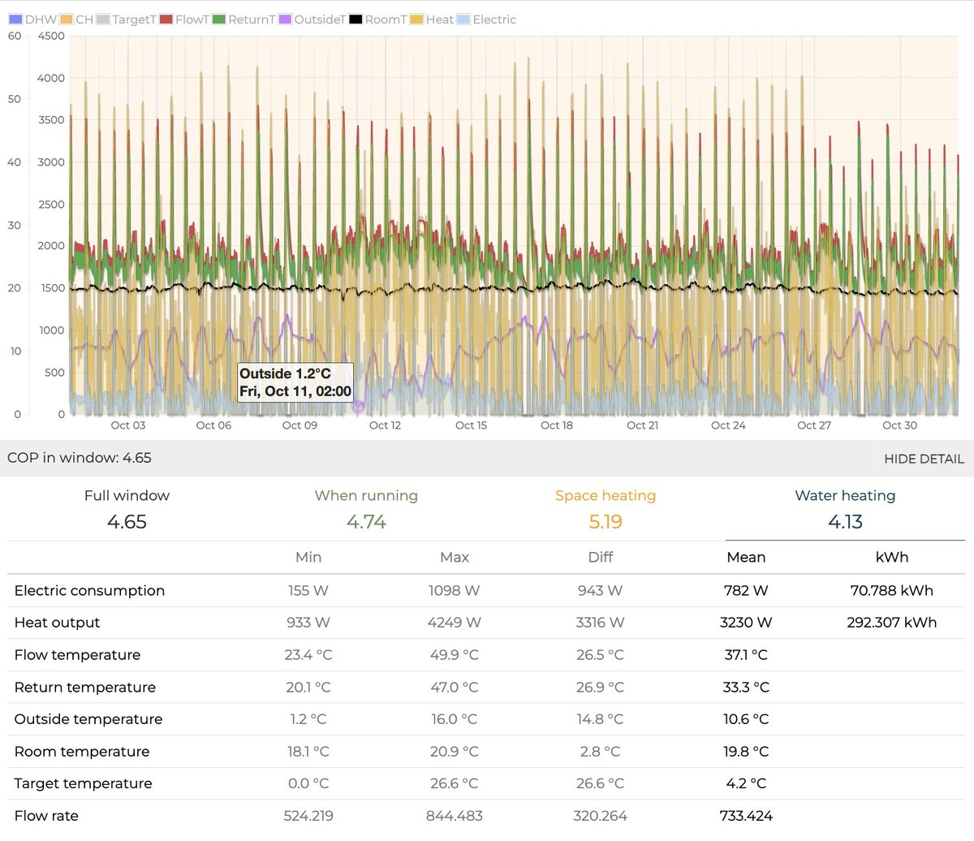Click the highlighted Oct 11 chart data point
The width and height of the screenshot is (974, 841).
(x=358, y=406)
